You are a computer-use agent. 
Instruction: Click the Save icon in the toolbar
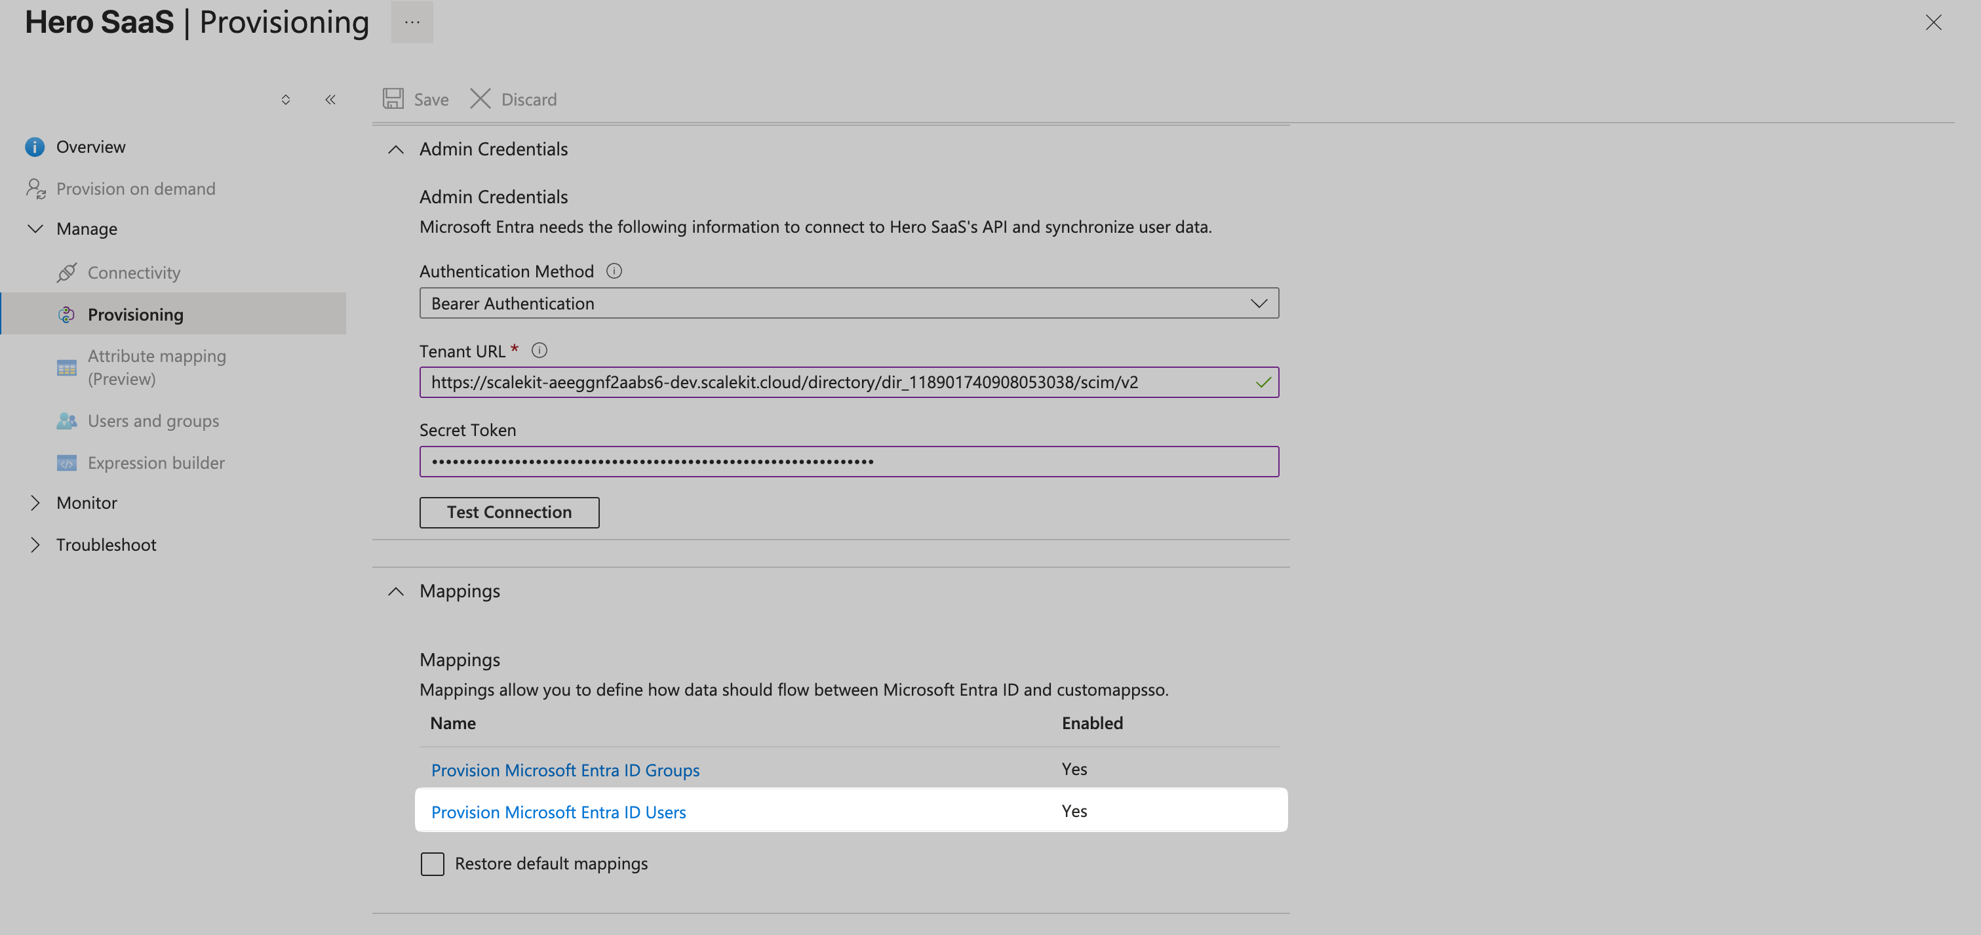[x=393, y=98]
